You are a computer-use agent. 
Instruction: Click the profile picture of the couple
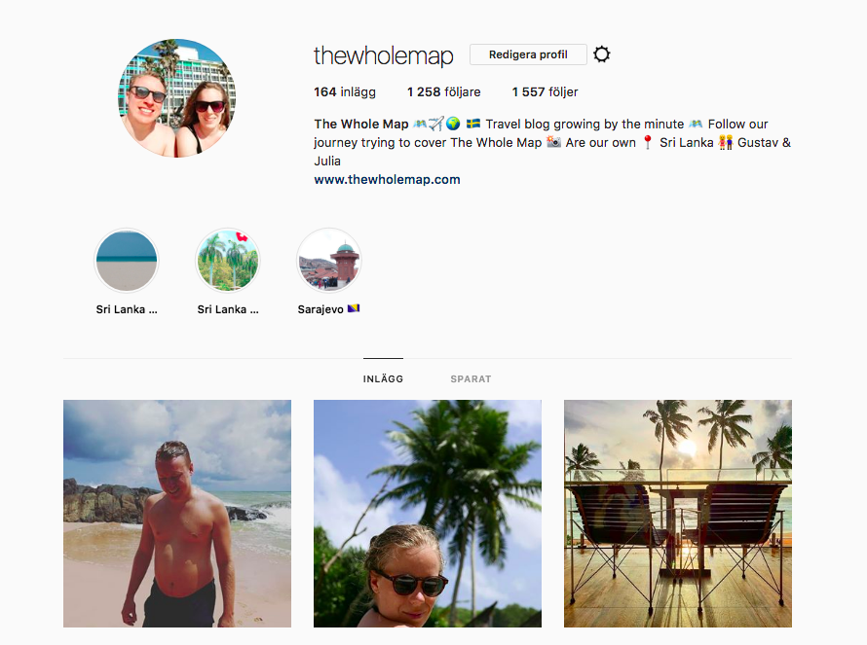[177, 98]
